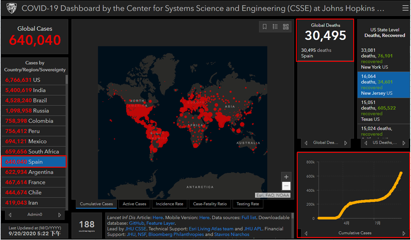This screenshot has height=240, width=411.
Task: Select Brazil in the country list
Action: (34, 100)
